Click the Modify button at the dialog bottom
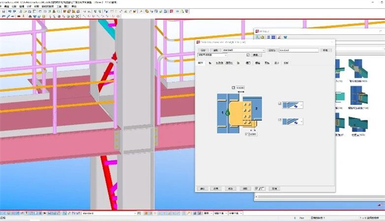The height and width of the screenshot is (221, 385). tap(230, 188)
